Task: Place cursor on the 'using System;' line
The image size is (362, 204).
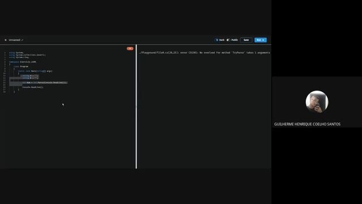Action: pyautogui.click(x=16, y=53)
